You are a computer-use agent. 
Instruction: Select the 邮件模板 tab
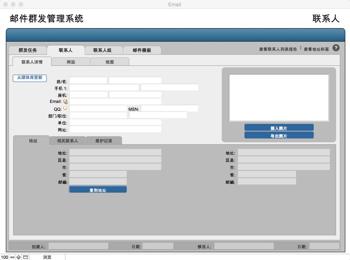(142, 50)
